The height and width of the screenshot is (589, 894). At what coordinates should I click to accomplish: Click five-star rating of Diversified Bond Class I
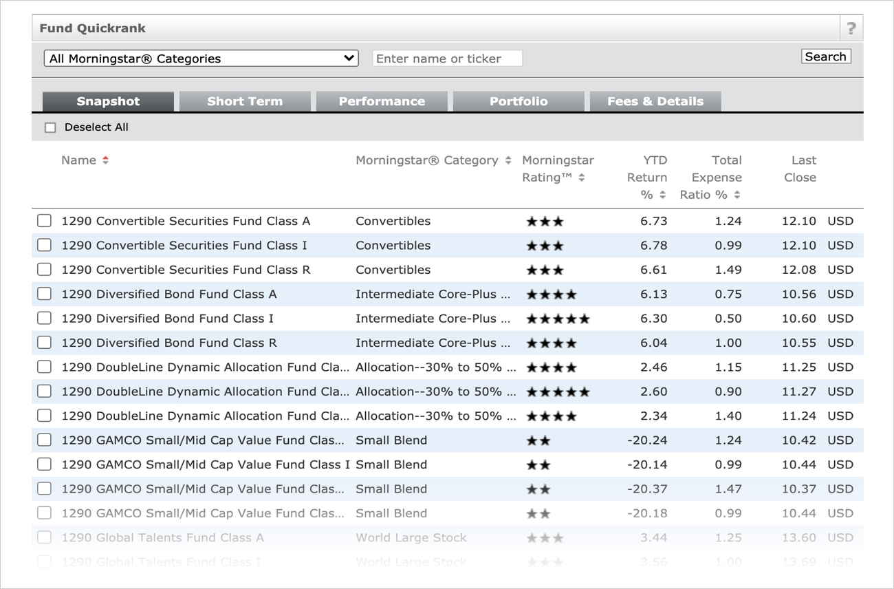pyautogui.click(x=558, y=319)
